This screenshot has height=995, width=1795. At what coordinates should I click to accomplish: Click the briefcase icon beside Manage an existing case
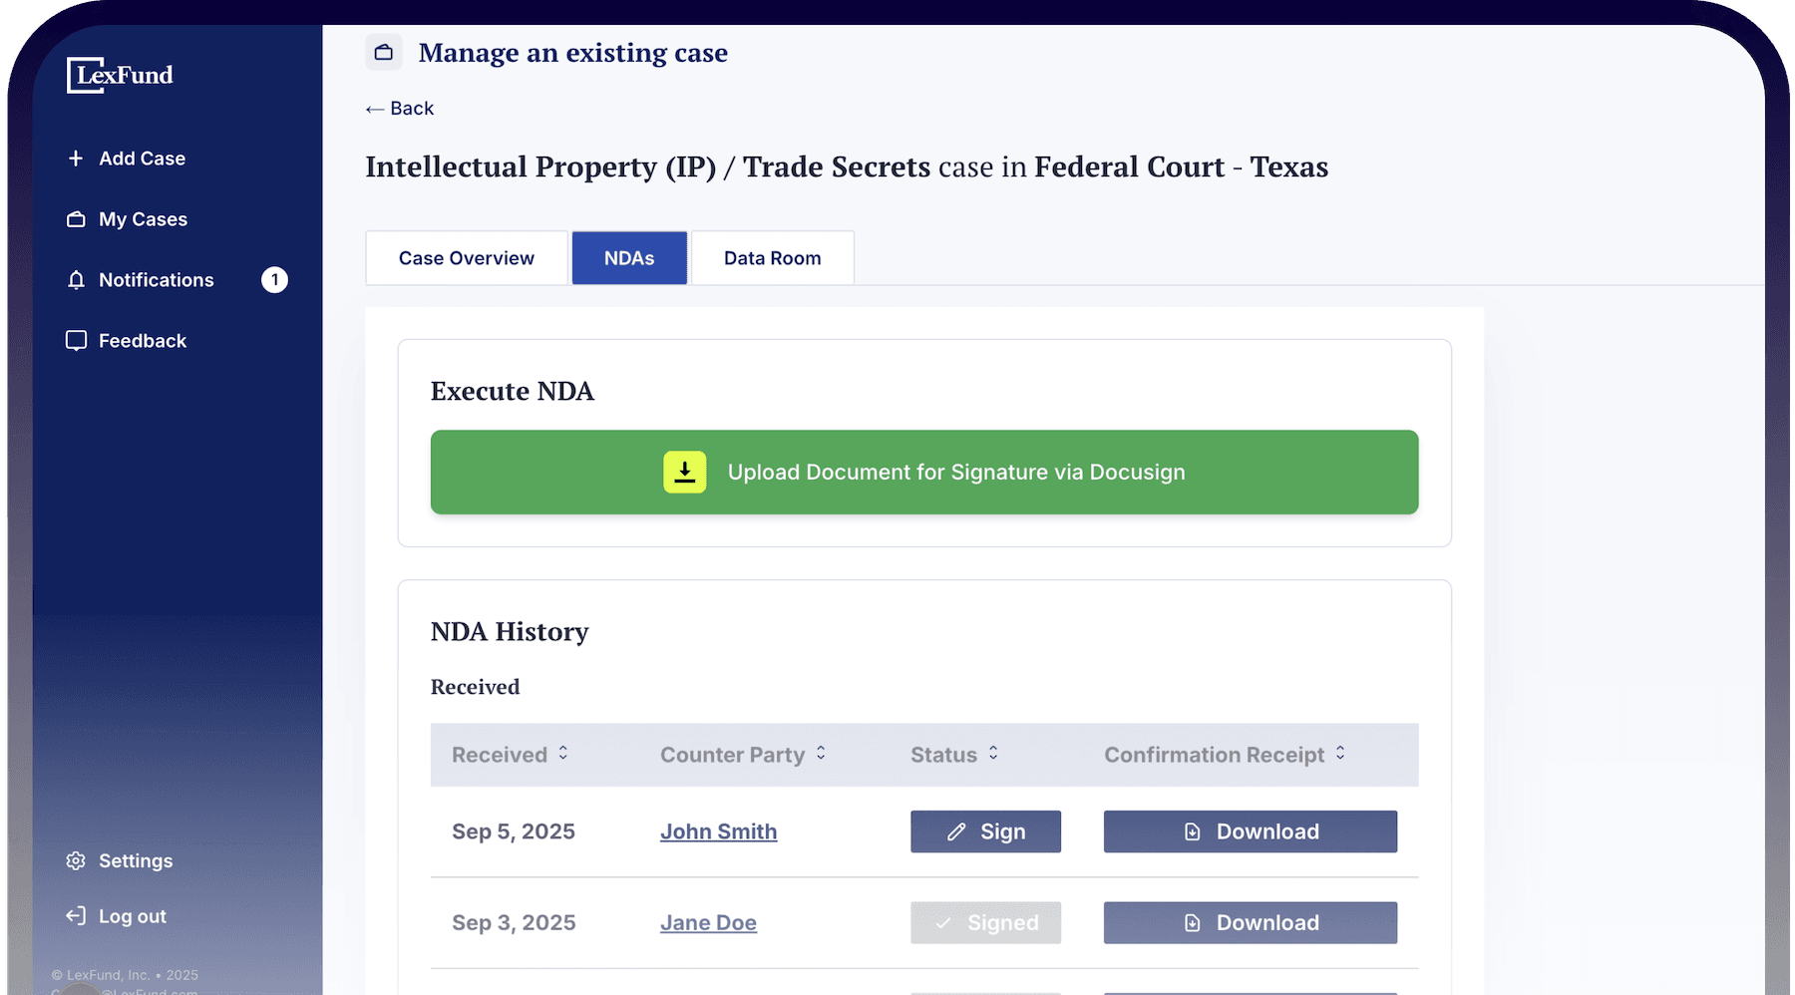click(x=383, y=52)
